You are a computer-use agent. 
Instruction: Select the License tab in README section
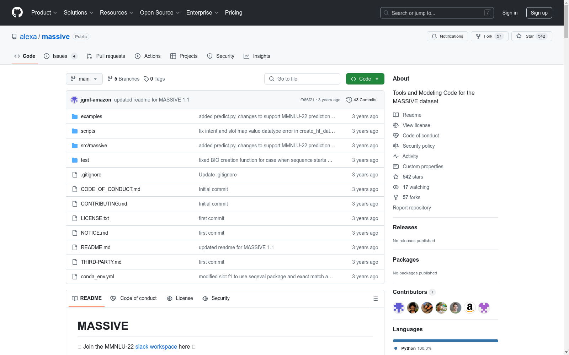pos(180,299)
